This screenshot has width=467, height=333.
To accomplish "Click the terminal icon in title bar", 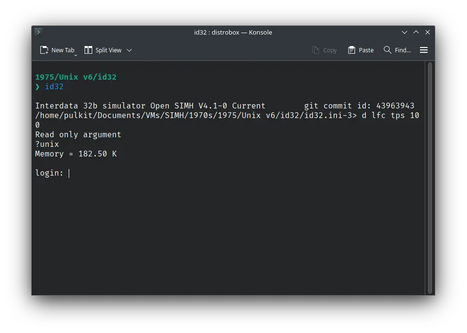I will tap(38, 32).
